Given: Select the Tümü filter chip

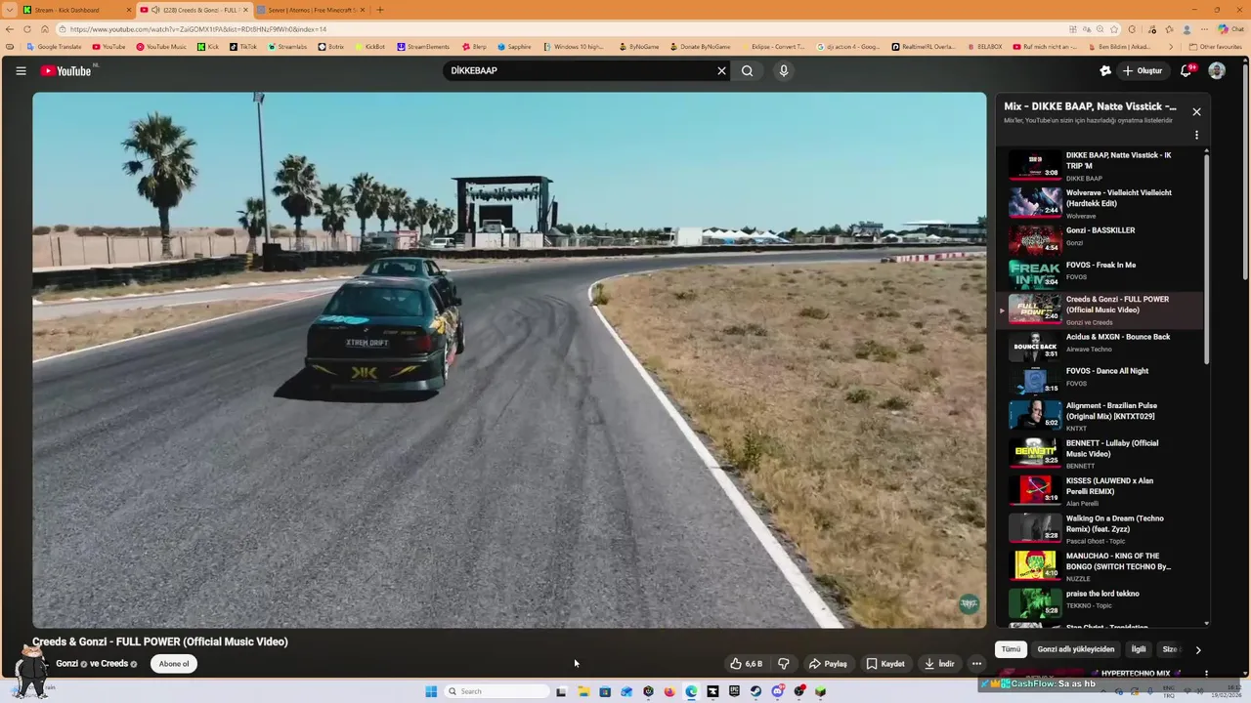Looking at the screenshot, I should 1011,649.
